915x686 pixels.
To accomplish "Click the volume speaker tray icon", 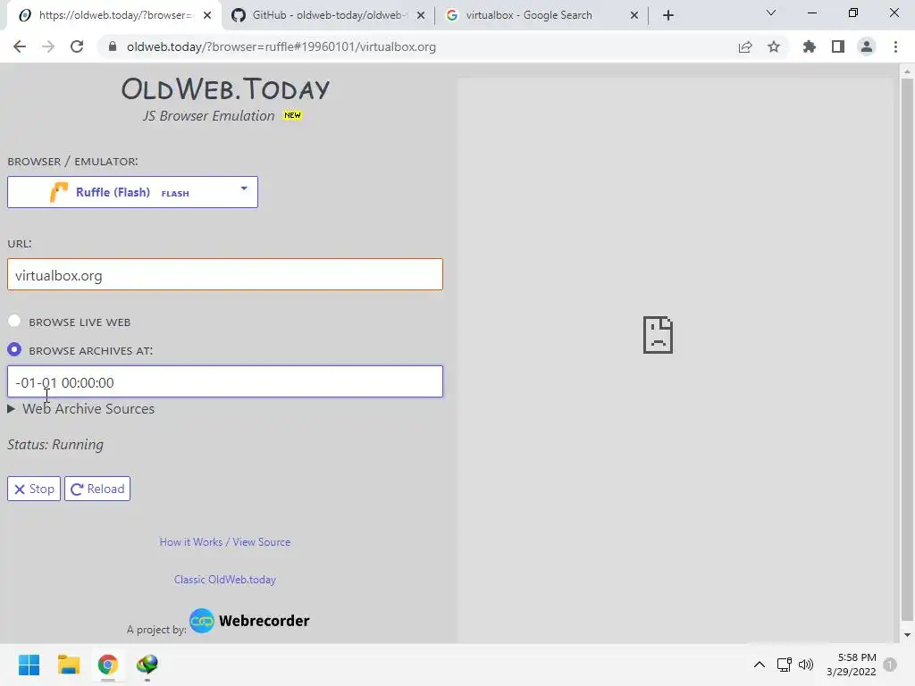I will 806,665.
